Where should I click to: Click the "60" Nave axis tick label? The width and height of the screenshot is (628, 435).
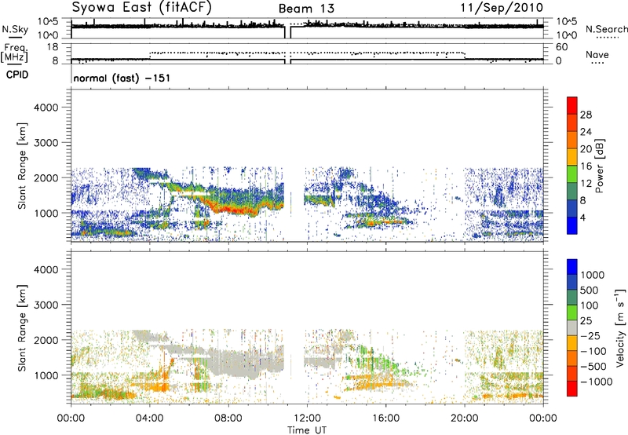(x=561, y=47)
